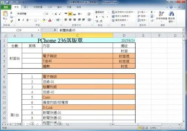Switch to the Insert ribbon tab
This screenshot has height=131, width=187.
pyautogui.click(x=26, y=7)
